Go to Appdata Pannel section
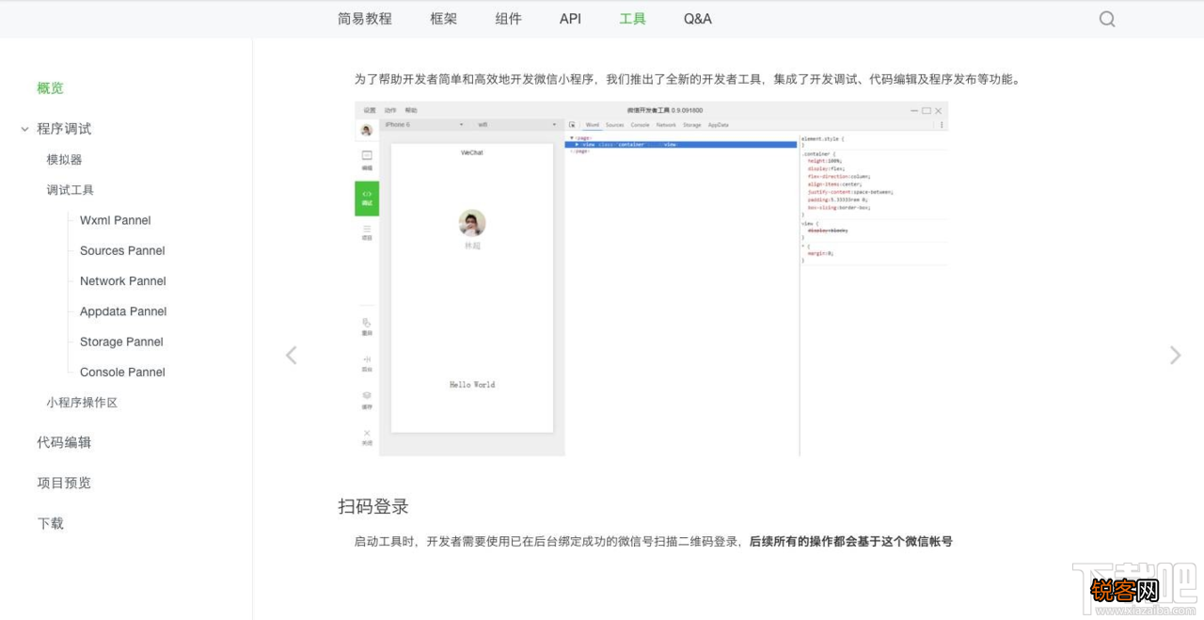This screenshot has height=620, width=1204. (123, 311)
